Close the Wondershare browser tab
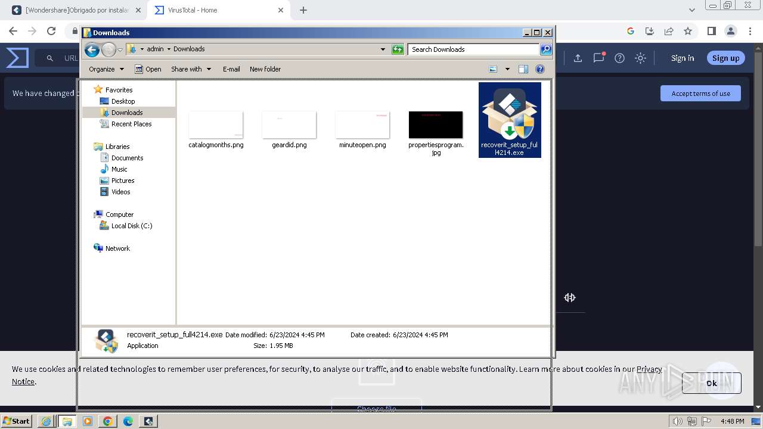 click(138, 10)
